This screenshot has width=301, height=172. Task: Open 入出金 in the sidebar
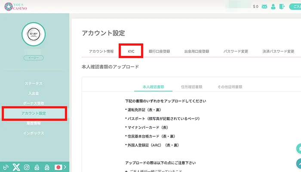click(x=34, y=93)
